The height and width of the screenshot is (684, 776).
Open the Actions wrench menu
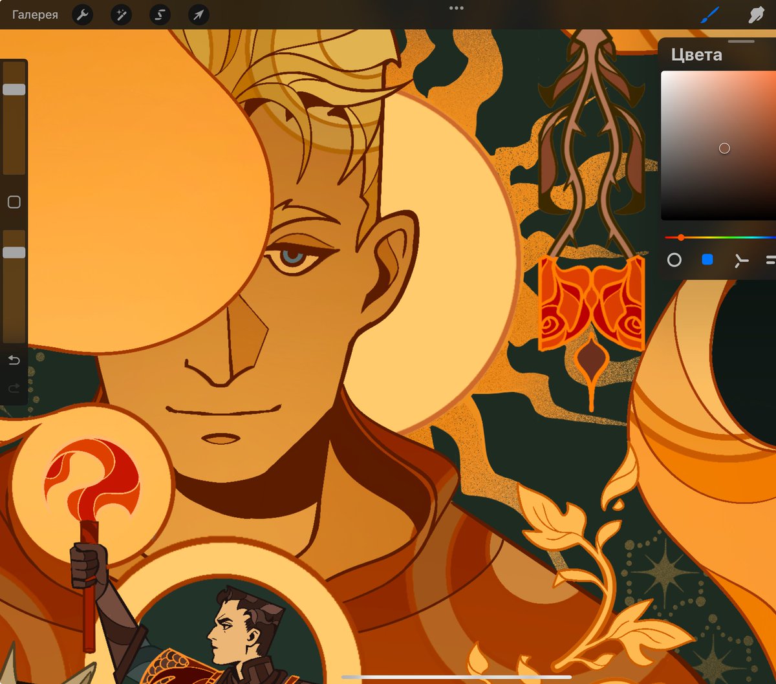[x=82, y=14]
